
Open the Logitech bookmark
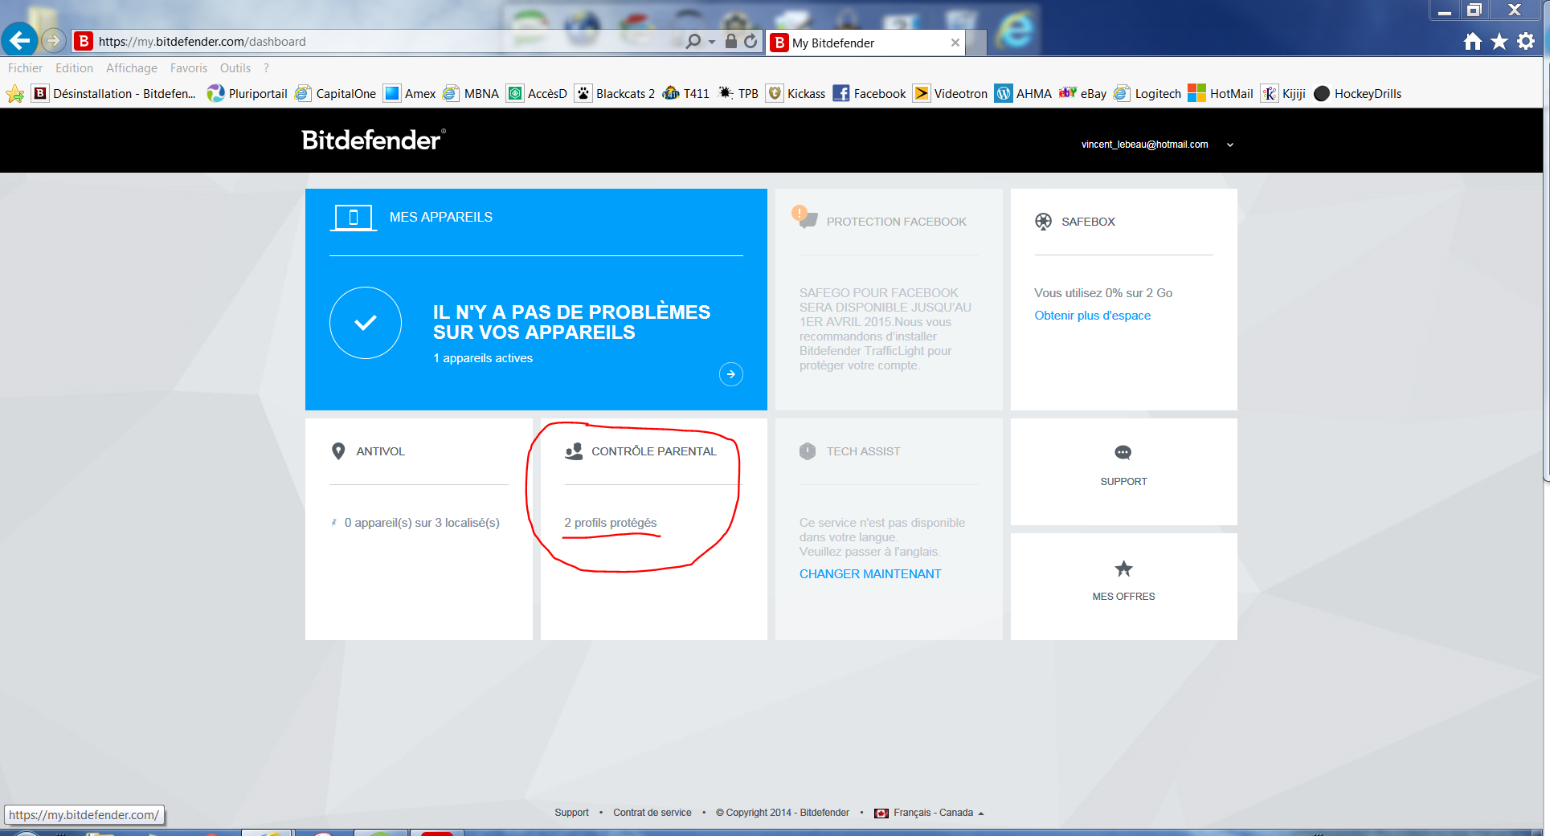click(1147, 94)
